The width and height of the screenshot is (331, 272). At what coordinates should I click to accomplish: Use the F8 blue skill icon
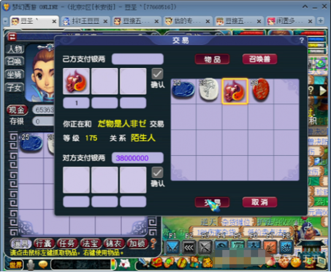(x=286, y=248)
